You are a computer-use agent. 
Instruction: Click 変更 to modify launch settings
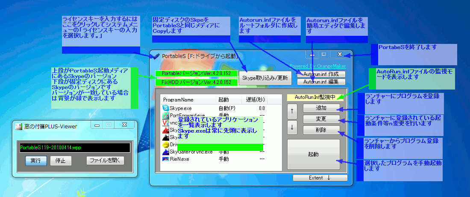(x=321, y=119)
